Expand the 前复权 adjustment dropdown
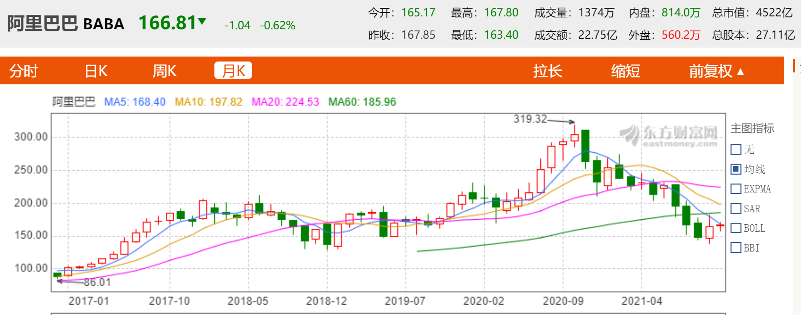The height and width of the screenshot is (315, 801). [x=717, y=71]
